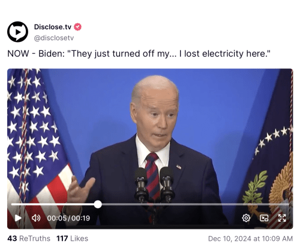Viewport: 300px width, 251px height.
Task: View the 117 Likes list
Action: (72, 238)
